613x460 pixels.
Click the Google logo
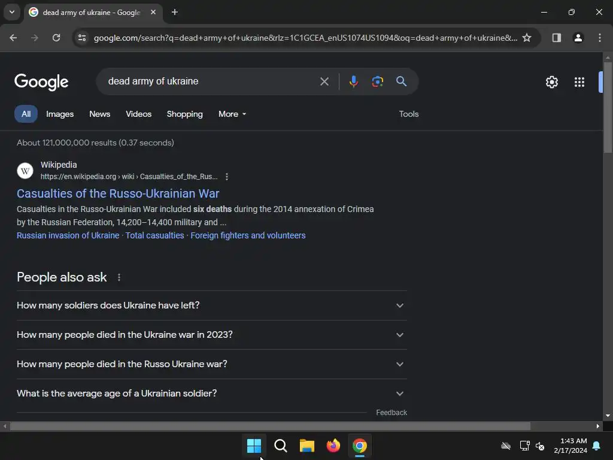click(x=41, y=81)
